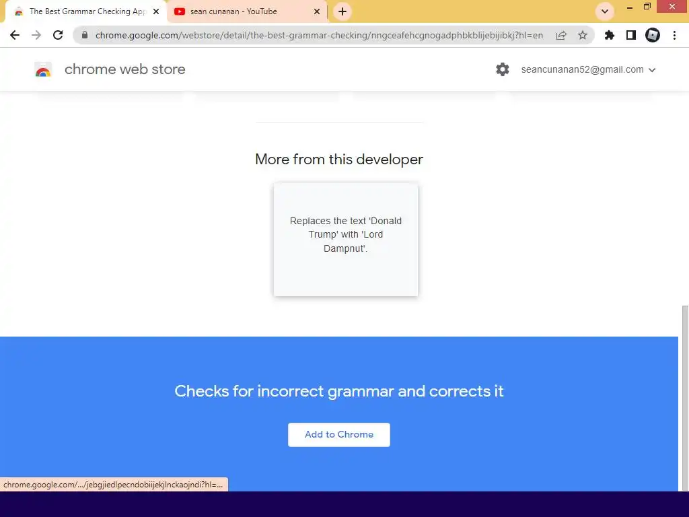
Task: Focus the address bar URL
Action: (319, 35)
